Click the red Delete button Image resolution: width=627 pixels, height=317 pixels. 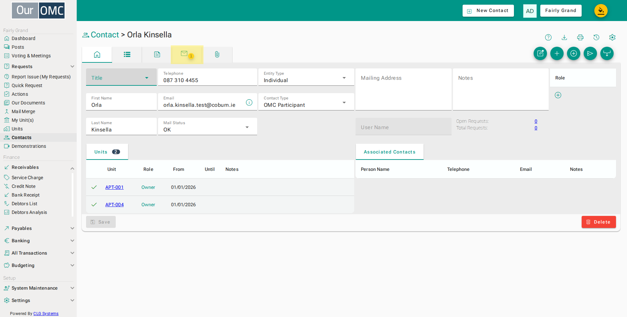[599, 222]
